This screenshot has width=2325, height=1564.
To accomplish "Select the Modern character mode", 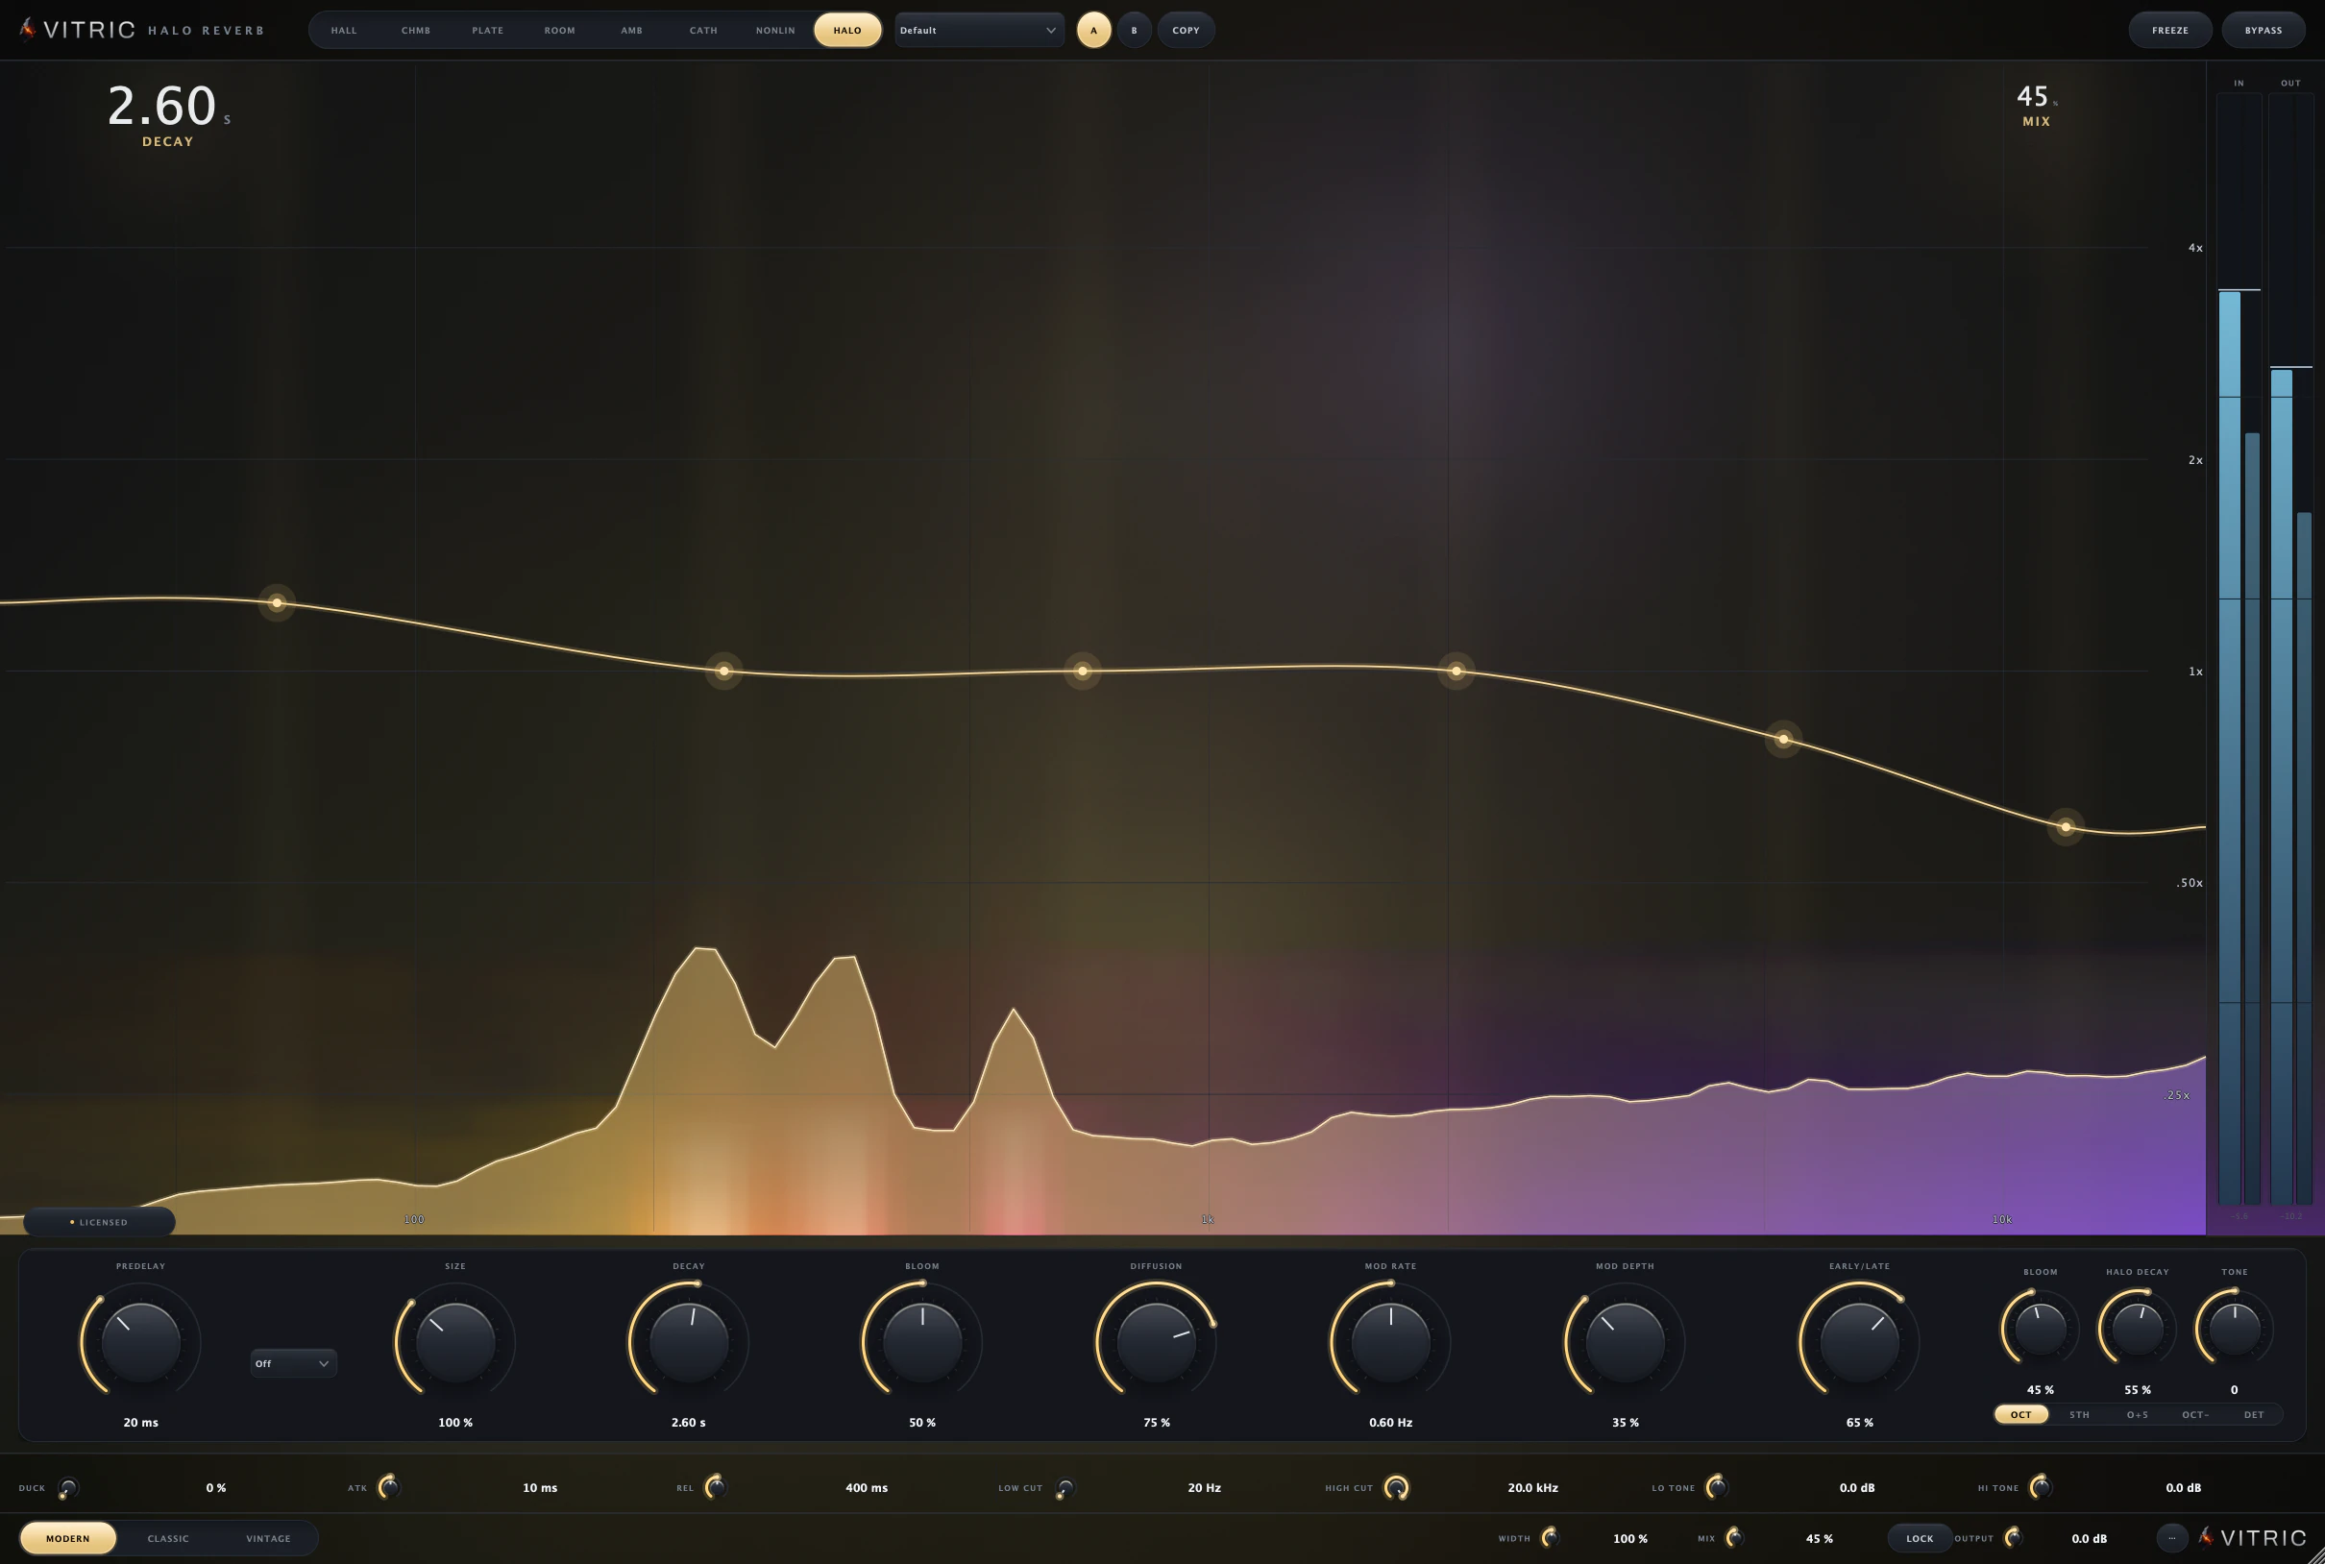I will click(68, 1538).
